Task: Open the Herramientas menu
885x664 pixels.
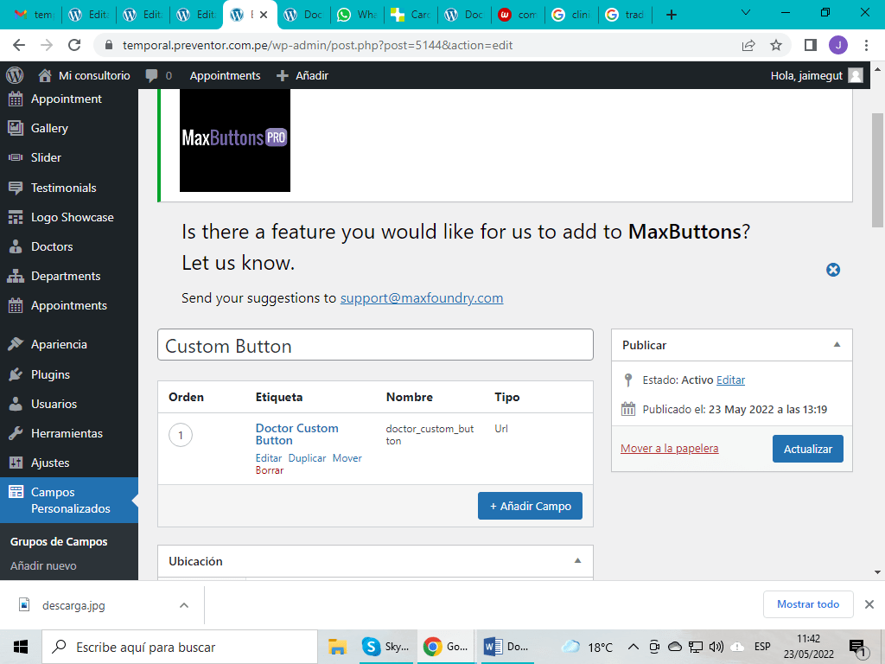Action: [67, 433]
